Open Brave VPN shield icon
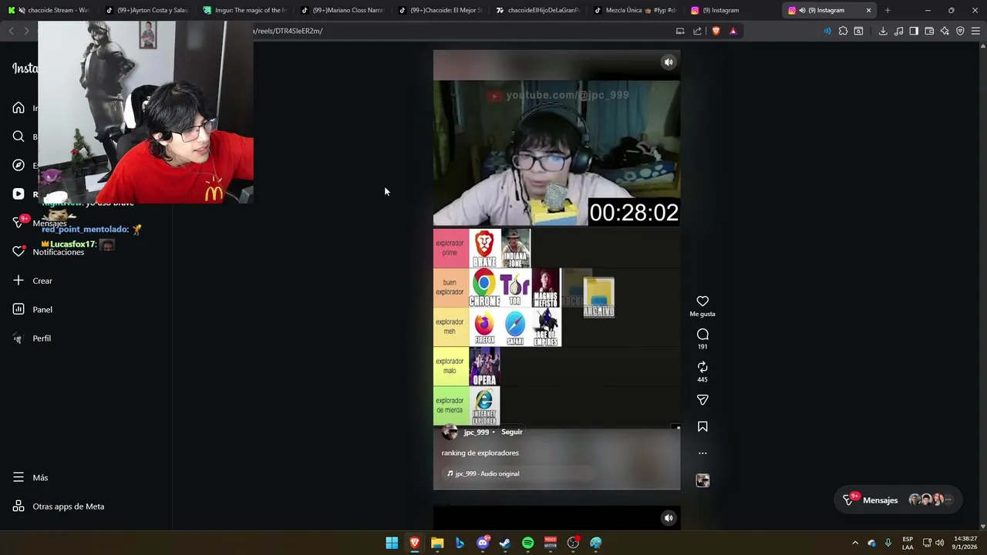This screenshot has height=555, width=987. 960,31
